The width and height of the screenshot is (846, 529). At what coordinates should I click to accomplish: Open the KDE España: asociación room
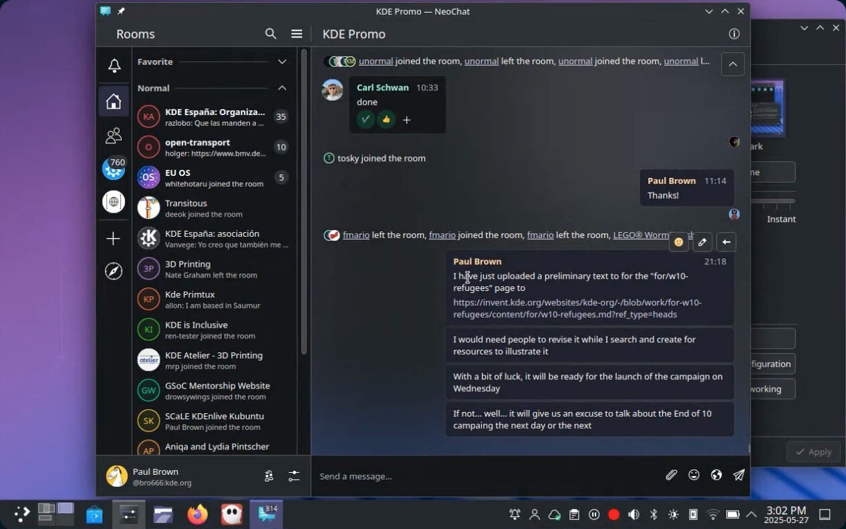coord(214,239)
